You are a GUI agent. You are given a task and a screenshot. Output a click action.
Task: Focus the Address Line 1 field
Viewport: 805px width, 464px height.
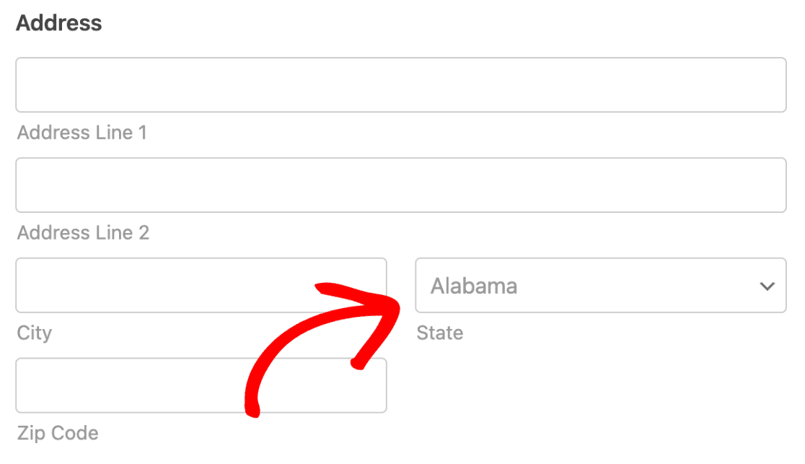[x=401, y=84]
